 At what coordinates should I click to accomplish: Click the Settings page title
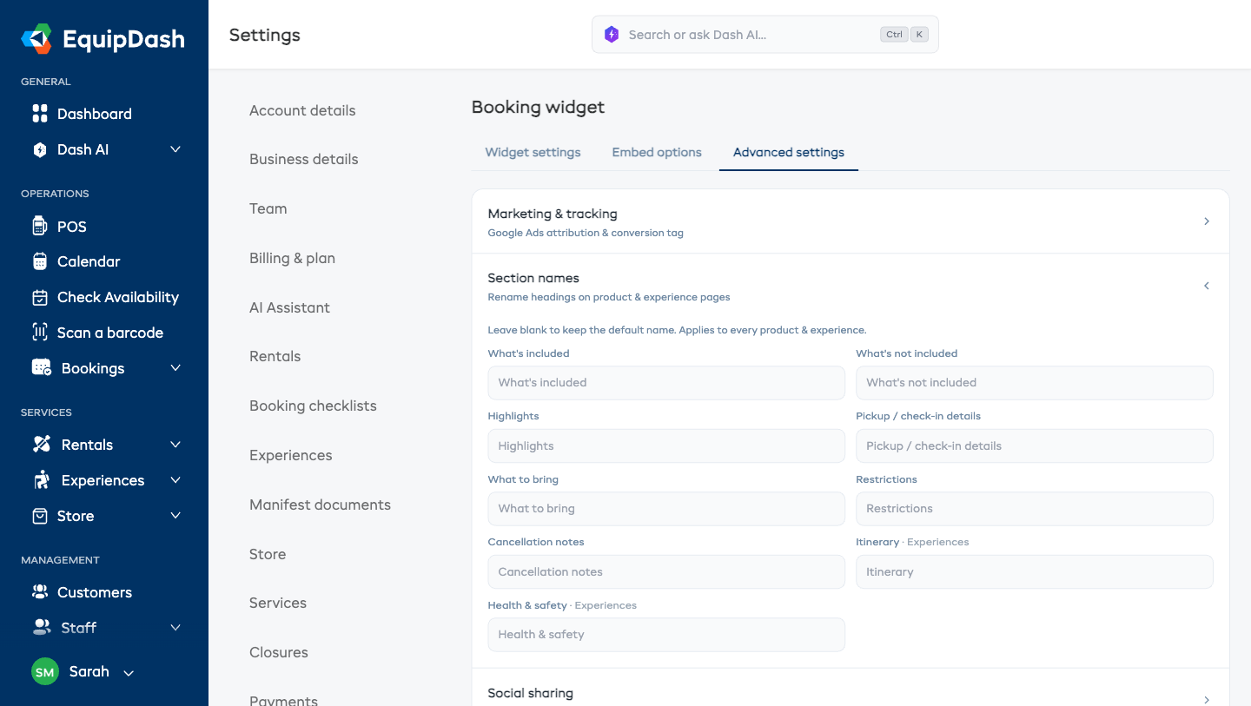pos(265,35)
